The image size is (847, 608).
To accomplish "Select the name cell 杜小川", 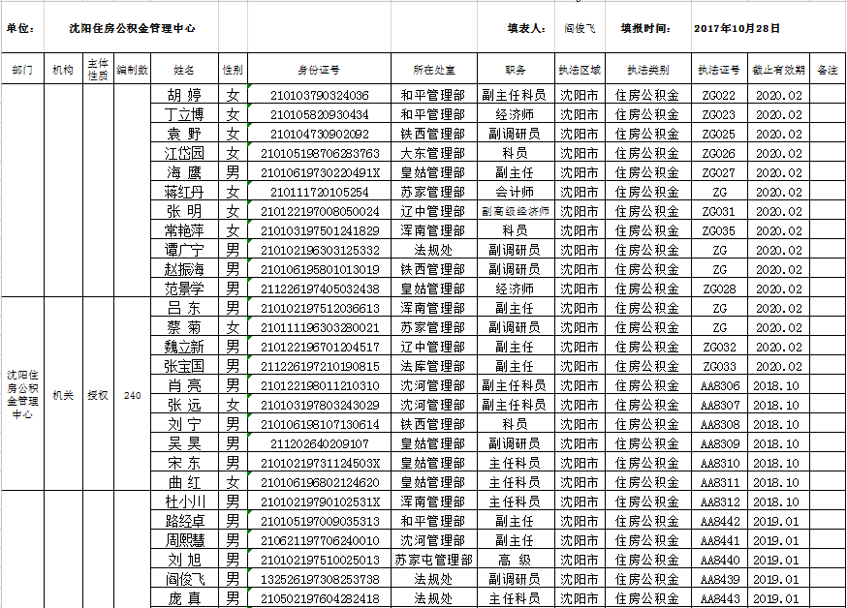I will point(185,502).
